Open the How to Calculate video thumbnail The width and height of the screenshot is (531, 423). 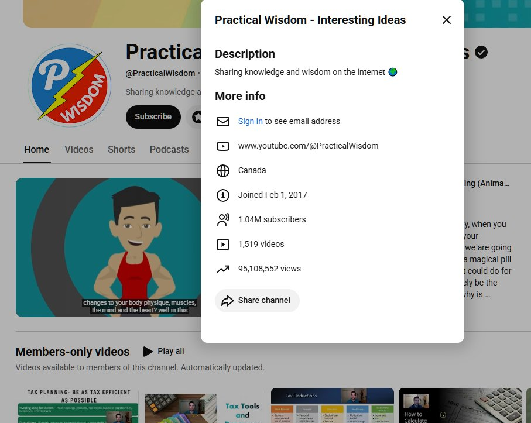[x=460, y=405]
